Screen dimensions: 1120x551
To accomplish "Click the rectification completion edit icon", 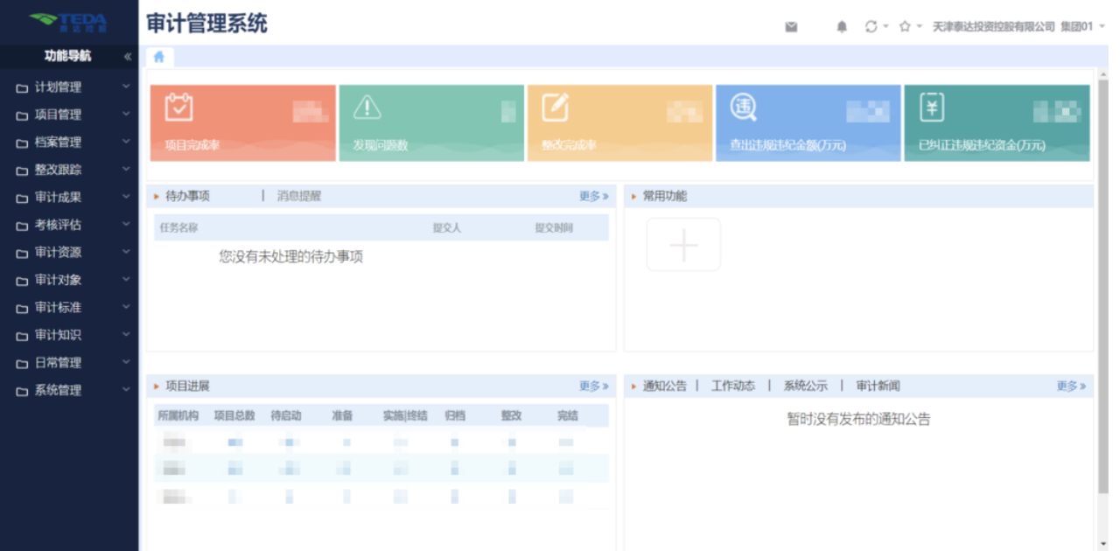I will point(555,107).
